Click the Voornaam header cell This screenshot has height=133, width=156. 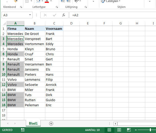54,29
